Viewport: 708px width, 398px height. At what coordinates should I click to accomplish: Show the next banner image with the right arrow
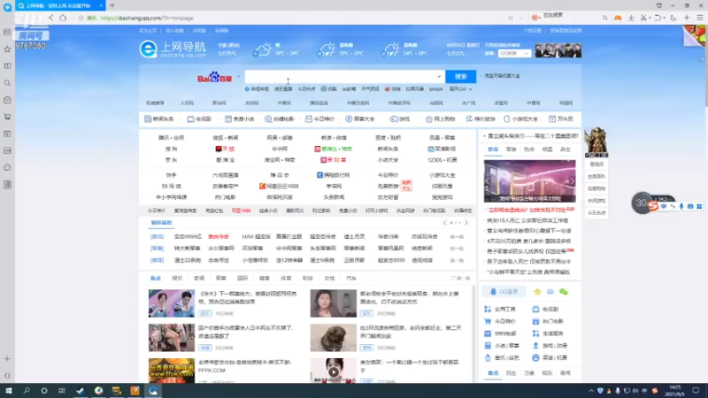(x=572, y=181)
